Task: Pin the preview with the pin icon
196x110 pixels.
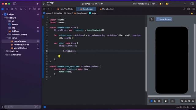Action: click(152, 19)
